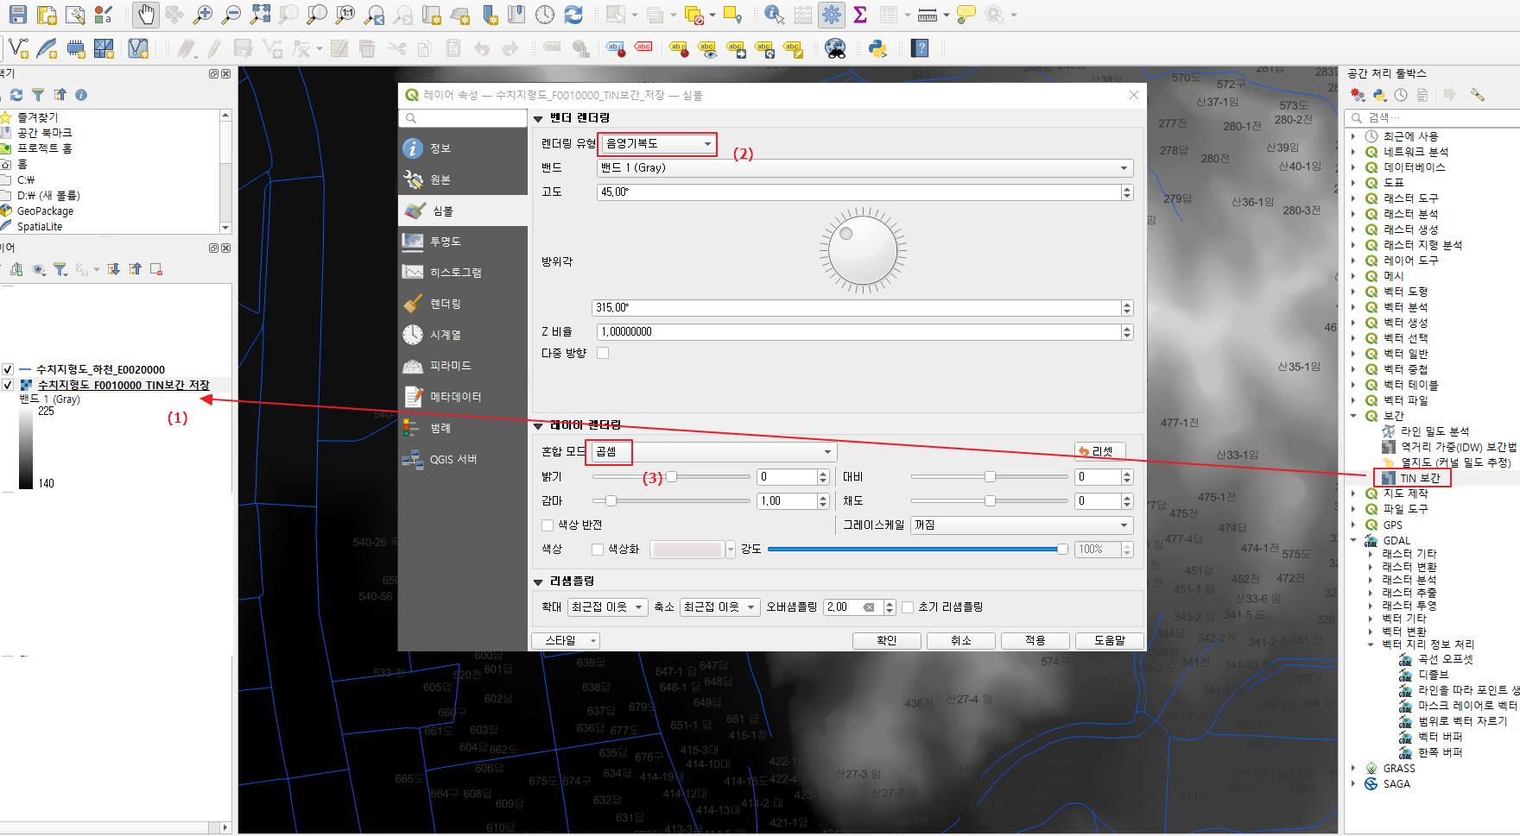Click the Z 비율 input field
Viewport: 1520px width, 836px height.
pos(859,332)
